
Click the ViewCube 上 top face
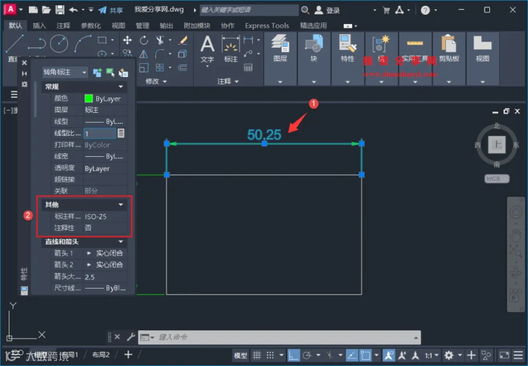click(497, 145)
